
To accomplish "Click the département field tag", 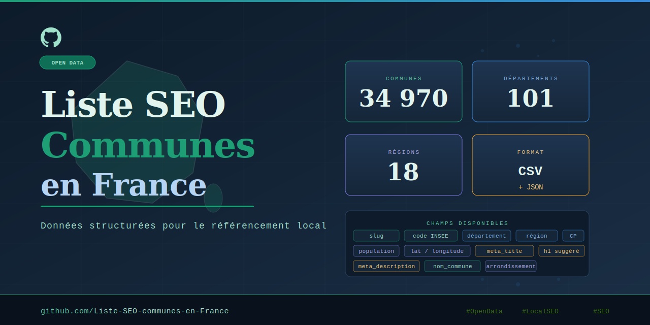I will pyautogui.click(x=486, y=236).
